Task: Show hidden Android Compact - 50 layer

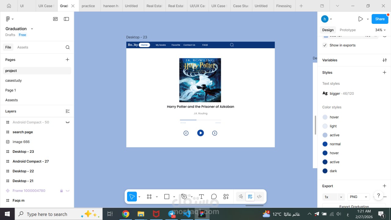Action: point(68,122)
